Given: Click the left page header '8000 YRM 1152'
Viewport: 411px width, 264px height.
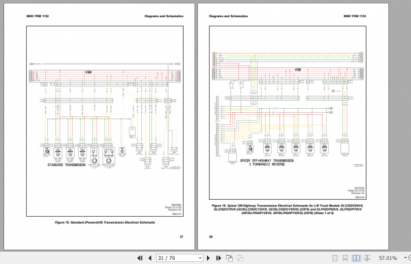Looking at the screenshot, I should pyautogui.click(x=38, y=16).
